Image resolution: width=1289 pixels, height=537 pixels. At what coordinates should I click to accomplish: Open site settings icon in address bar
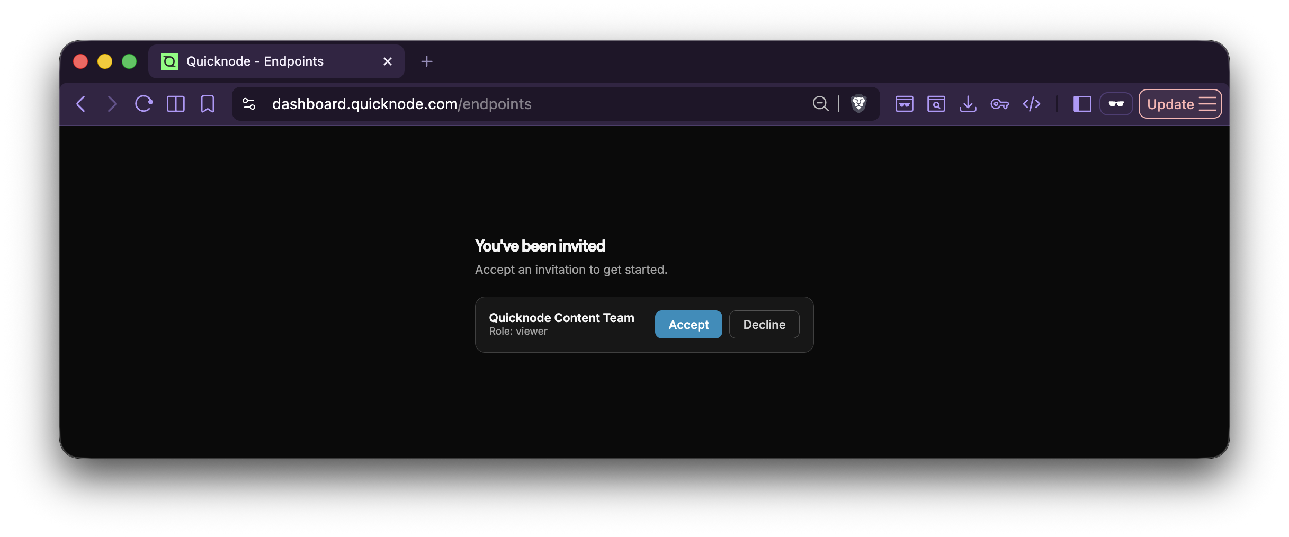(249, 104)
